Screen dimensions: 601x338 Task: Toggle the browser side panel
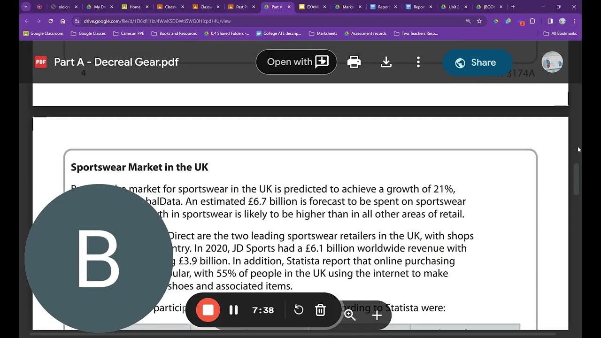(x=550, y=21)
